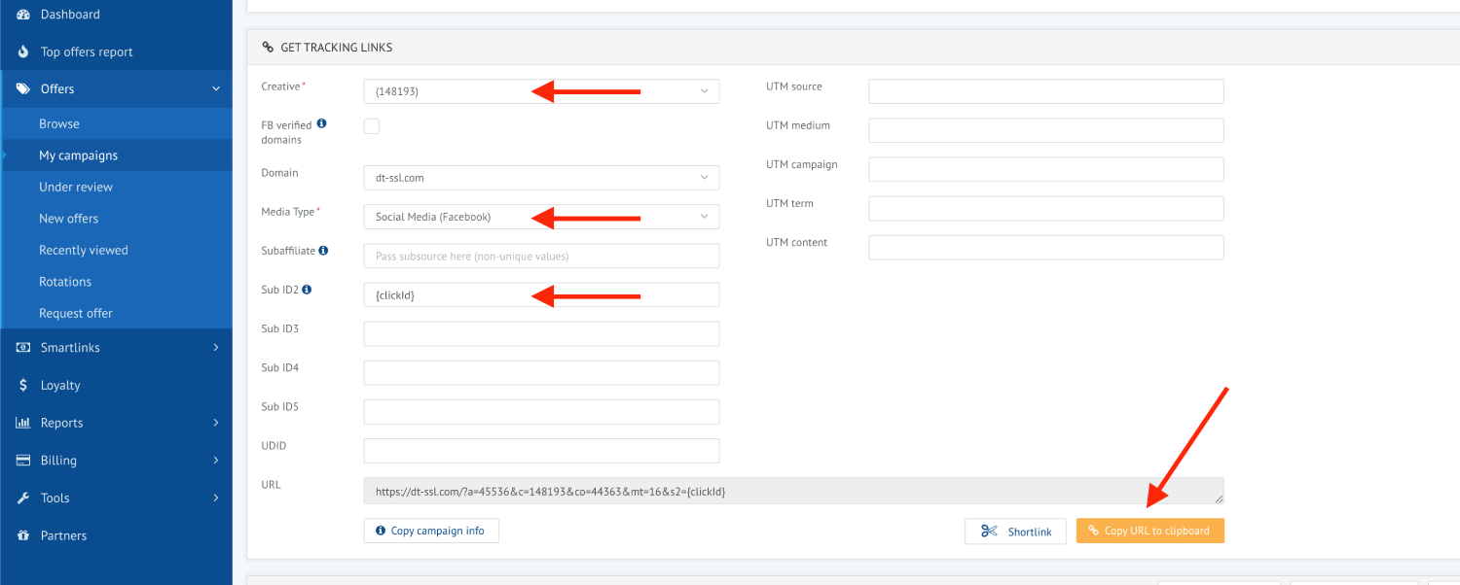
Task: Focus the Sub ID5 input box
Action: 541,412
